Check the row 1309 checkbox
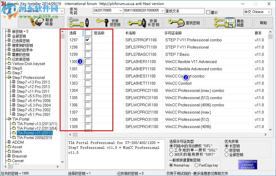This screenshot has width=276, height=176. click(x=87, y=127)
